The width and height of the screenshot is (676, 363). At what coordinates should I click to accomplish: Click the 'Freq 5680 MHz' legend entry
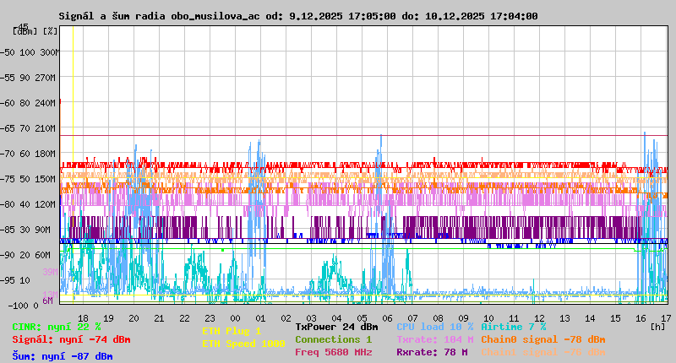[333, 352]
